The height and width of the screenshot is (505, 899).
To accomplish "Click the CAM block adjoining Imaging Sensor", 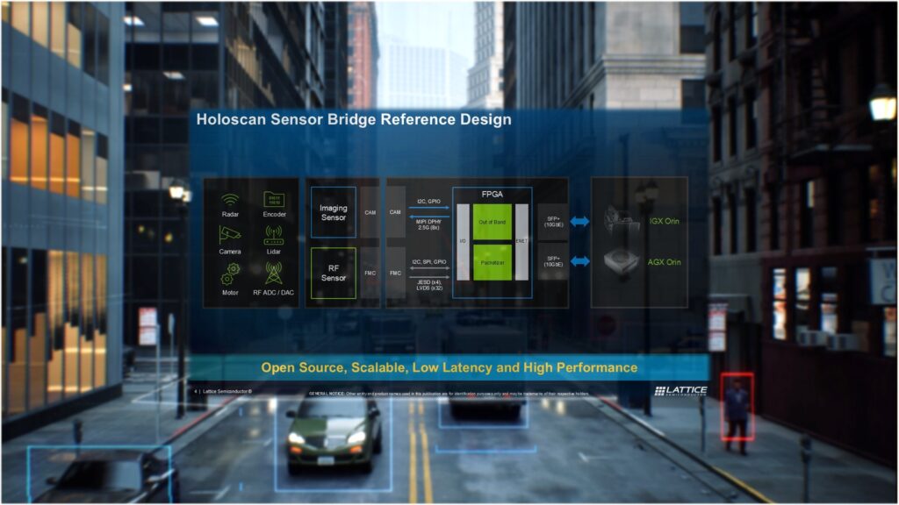I will click(370, 212).
